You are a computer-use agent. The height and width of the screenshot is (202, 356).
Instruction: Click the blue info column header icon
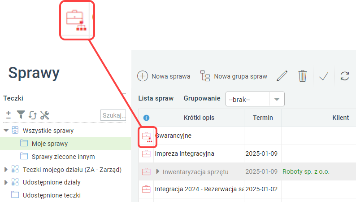coord(146,118)
